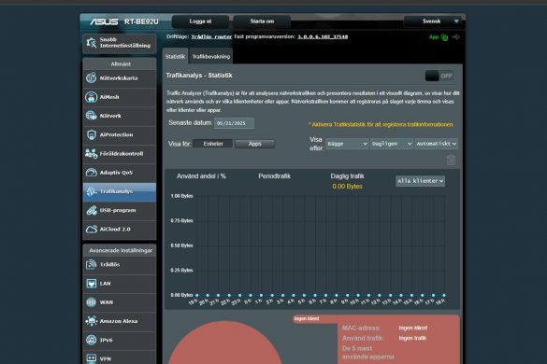Switch to the Statistik tab
Image resolution: width=547 pixels, height=364 pixels.
pos(175,56)
